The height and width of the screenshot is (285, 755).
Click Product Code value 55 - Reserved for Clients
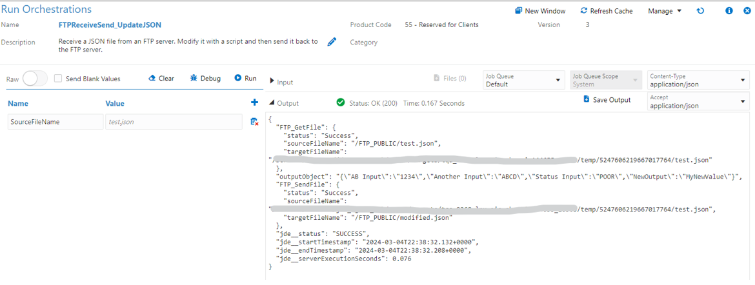click(x=441, y=25)
